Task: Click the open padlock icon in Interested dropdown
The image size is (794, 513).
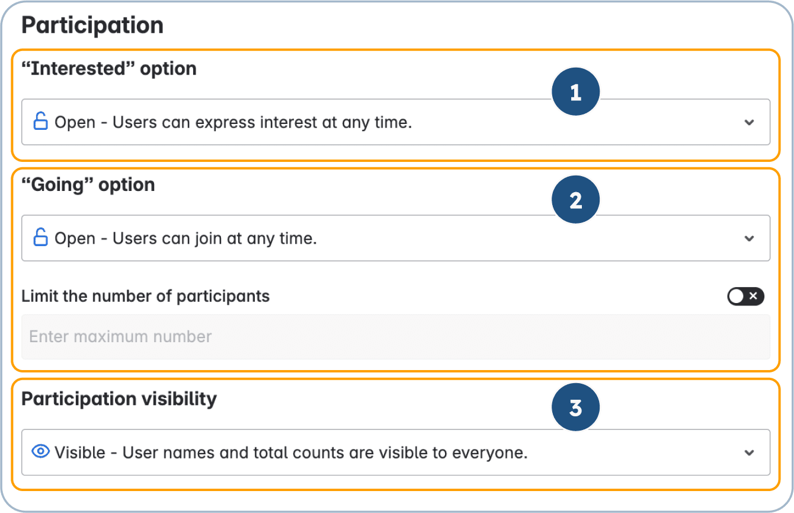Action: click(40, 122)
